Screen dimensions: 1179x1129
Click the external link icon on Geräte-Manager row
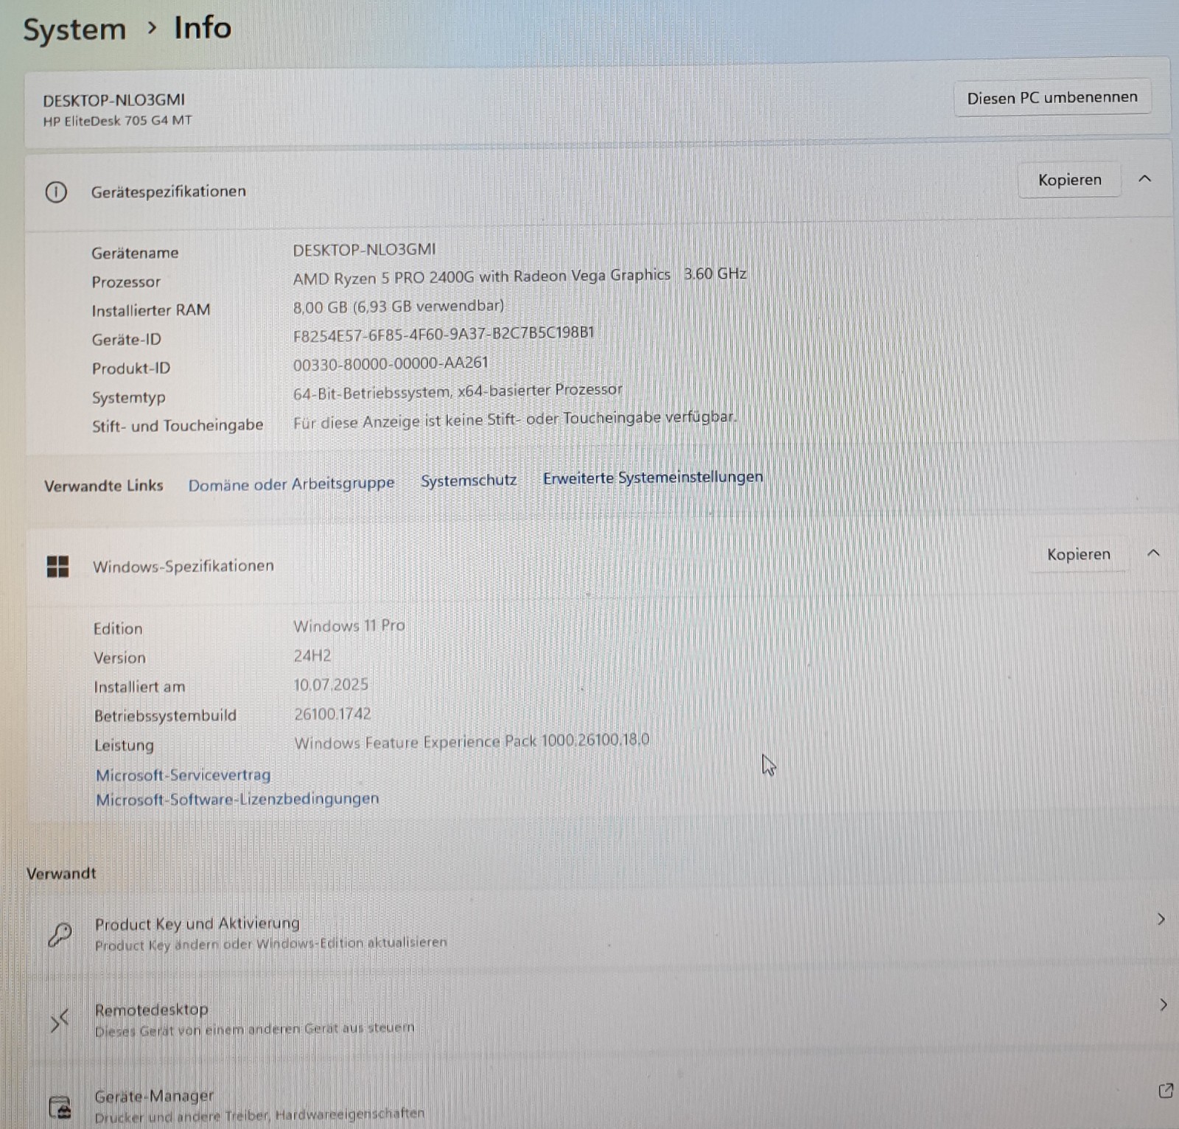pos(1165,1091)
